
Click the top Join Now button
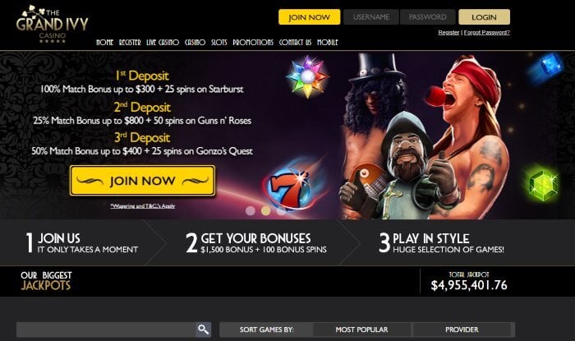[309, 17]
